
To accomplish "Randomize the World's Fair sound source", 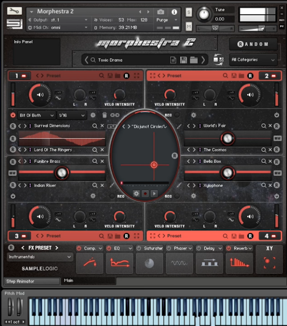I will (277, 126).
